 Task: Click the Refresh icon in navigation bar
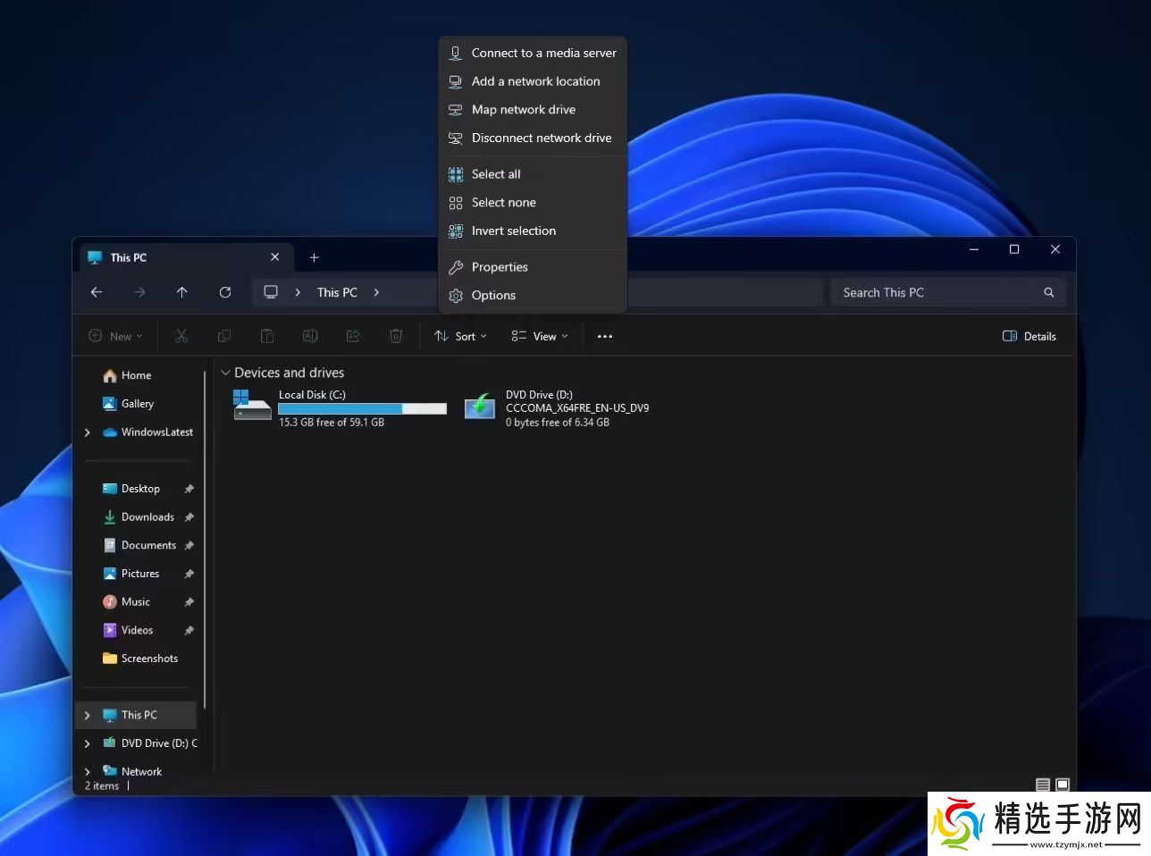(225, 292)
